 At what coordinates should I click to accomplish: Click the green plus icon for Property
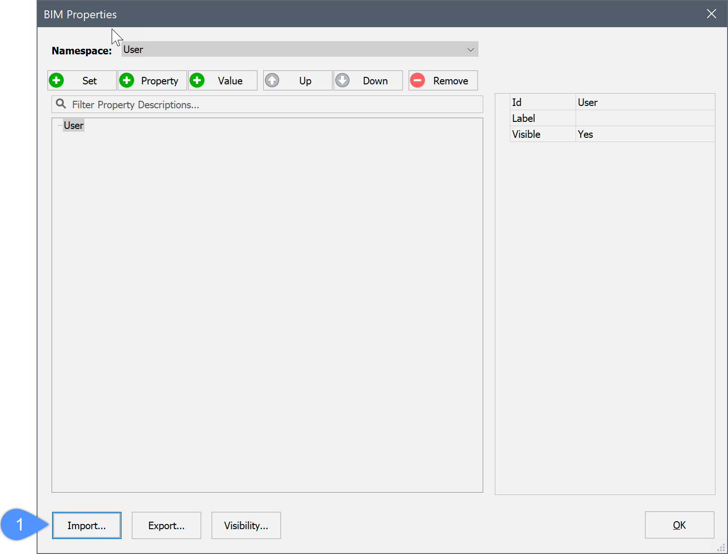[x=127, y=81]
